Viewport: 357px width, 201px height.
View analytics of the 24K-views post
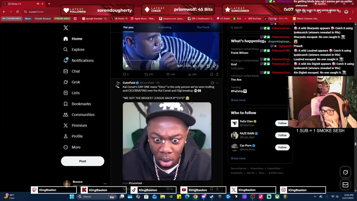(x=192, y=74)
